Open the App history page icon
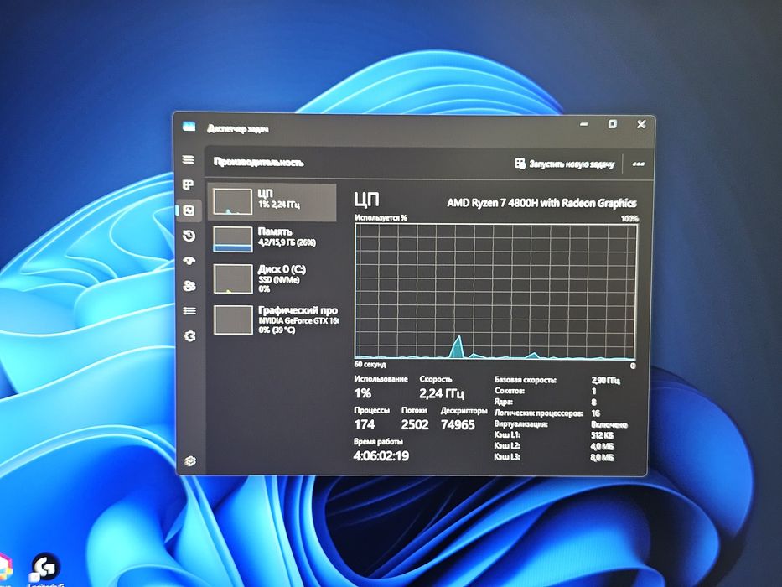Screen dimensions: 782x587 189,236
